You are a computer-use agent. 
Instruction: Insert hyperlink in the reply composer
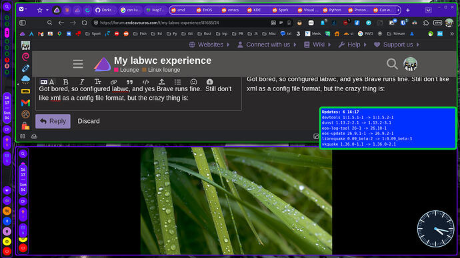pos(113,82)
